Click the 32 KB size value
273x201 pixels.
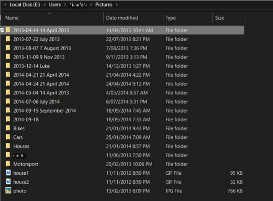pos(236,182)
